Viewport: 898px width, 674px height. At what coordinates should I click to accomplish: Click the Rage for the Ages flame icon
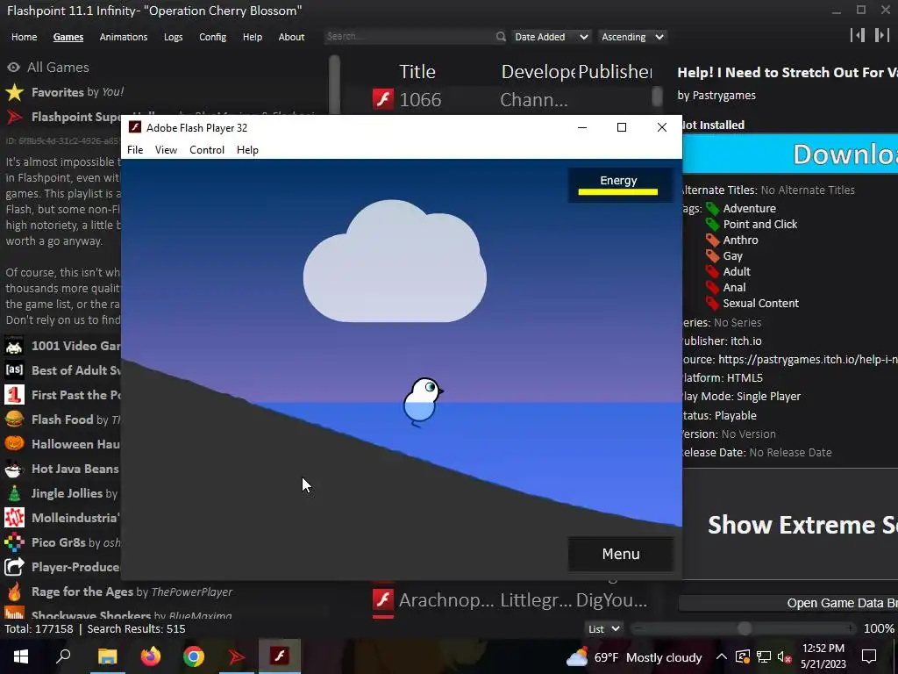[x=14, y=592]
